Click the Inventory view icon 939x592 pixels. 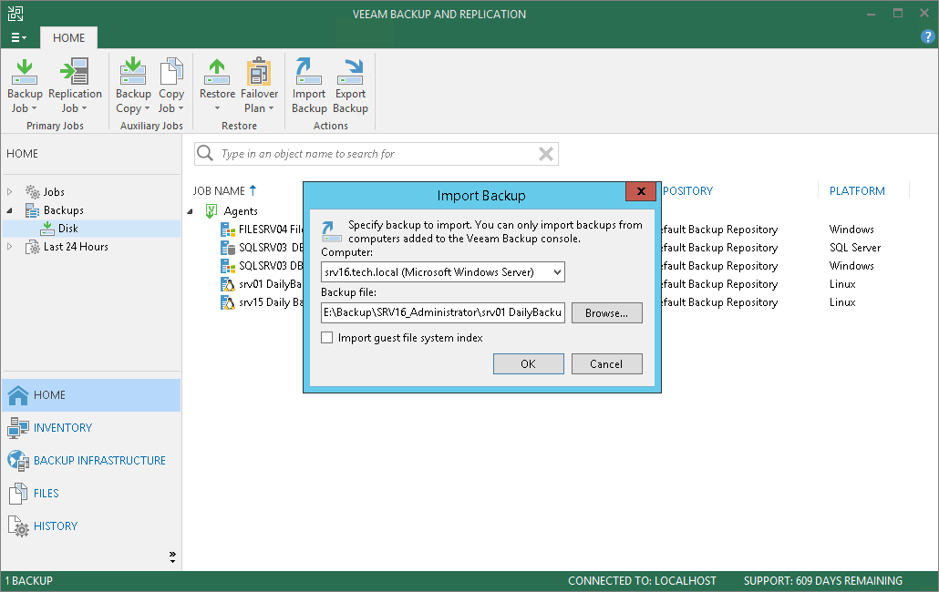click(18, 427)
